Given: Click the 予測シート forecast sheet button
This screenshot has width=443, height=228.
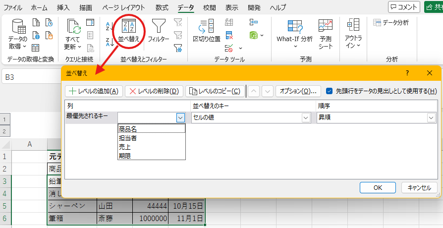Looking at the screenshot, I should [326, 34].
